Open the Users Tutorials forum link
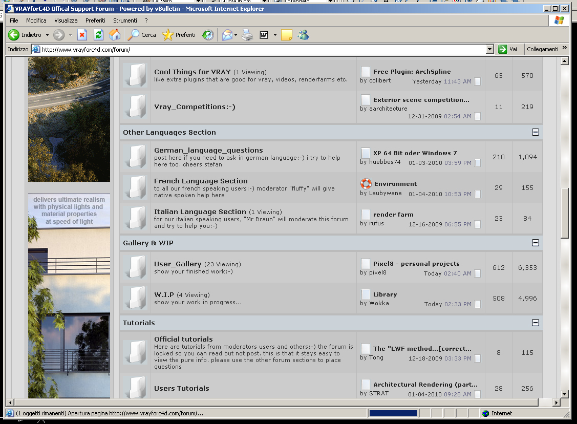This screenshot has width=577, height=424. (181, 388)
